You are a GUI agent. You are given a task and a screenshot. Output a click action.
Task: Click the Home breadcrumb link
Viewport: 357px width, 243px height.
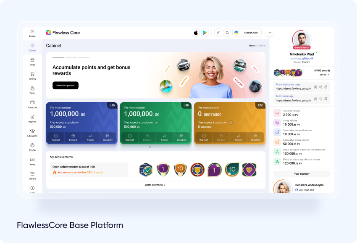tap(252, 46)
